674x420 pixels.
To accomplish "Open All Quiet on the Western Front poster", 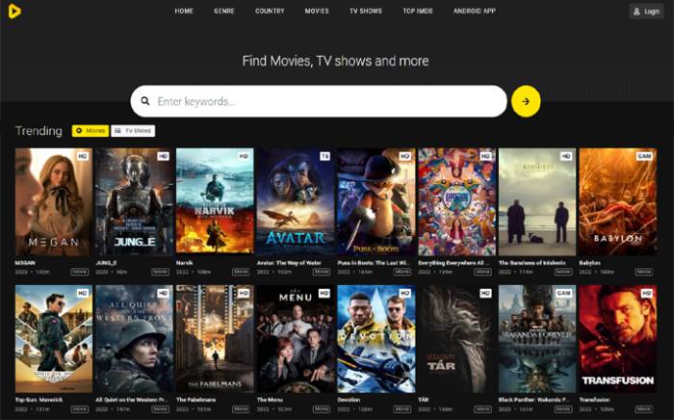I will point(134,339).
